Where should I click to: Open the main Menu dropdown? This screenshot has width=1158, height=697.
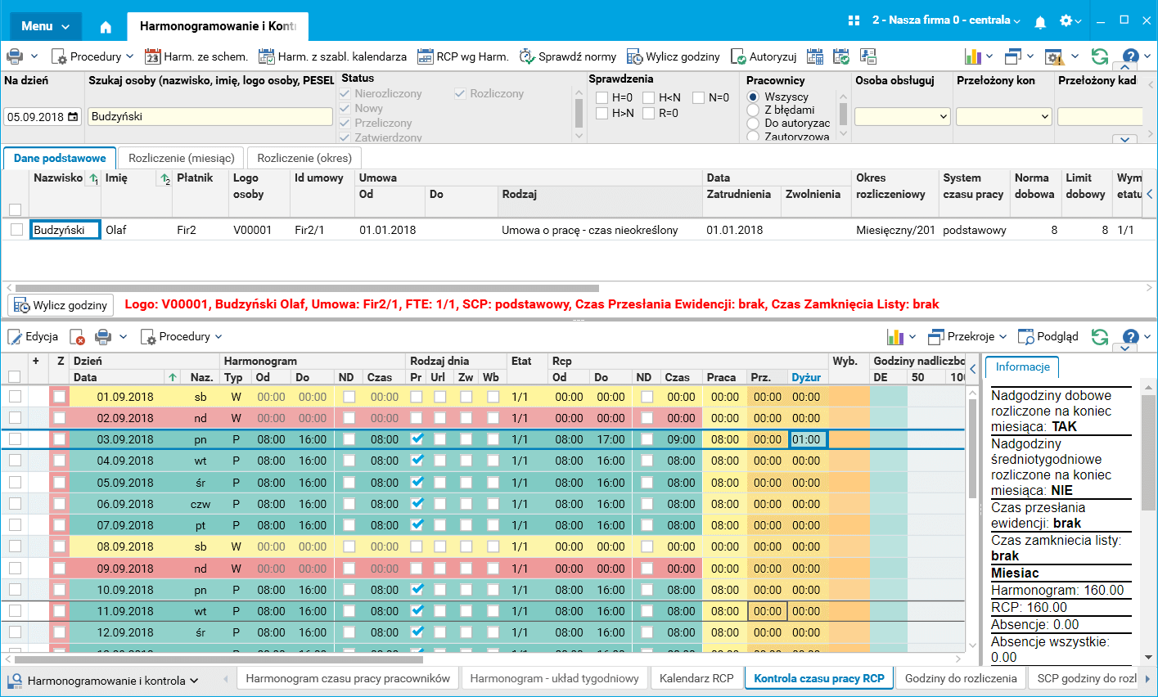[46, 26]
